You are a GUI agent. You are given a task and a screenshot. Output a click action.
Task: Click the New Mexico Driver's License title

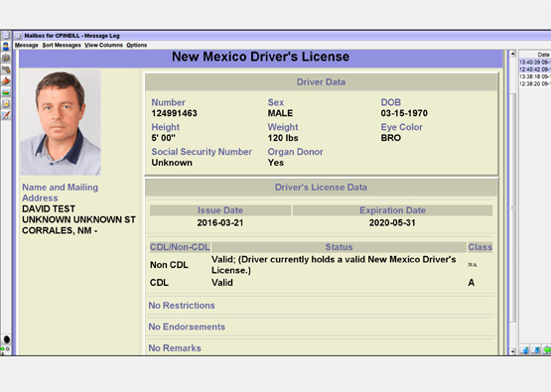coord(261,57)
